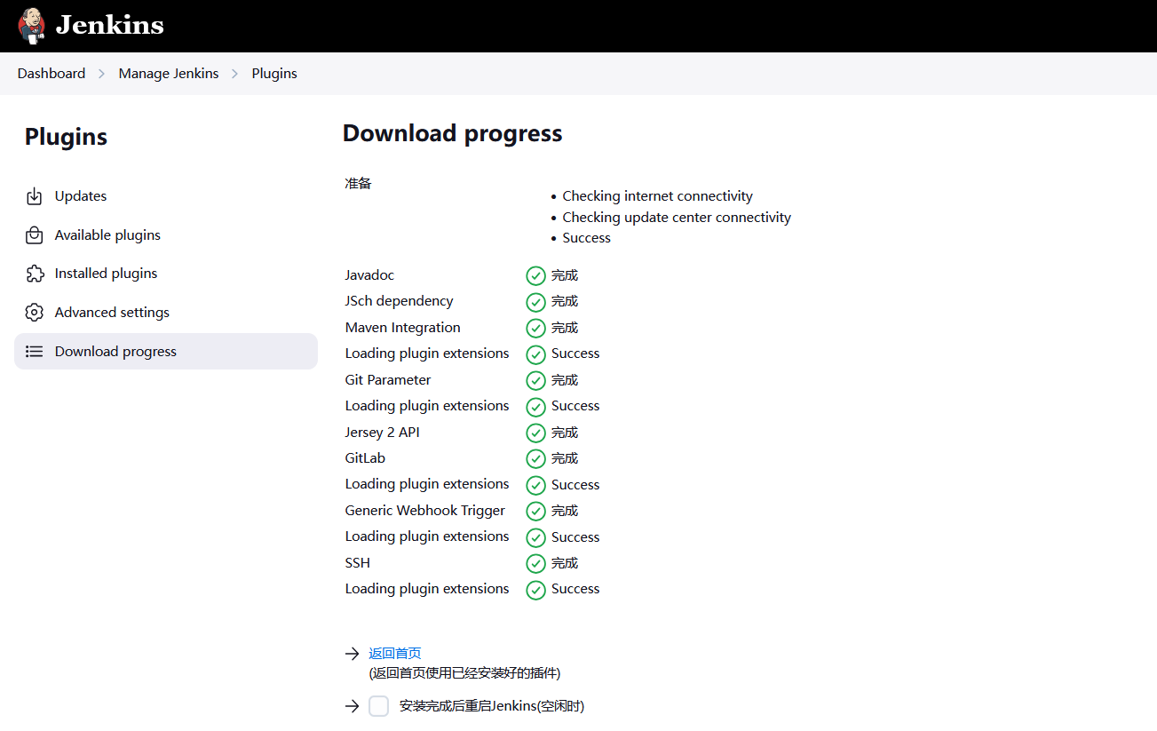Image resolution: width=1157 pixels, height=731 pixels.
Task: Click the Jersey 2 API plugin name
Action: (x=383, y=433)
